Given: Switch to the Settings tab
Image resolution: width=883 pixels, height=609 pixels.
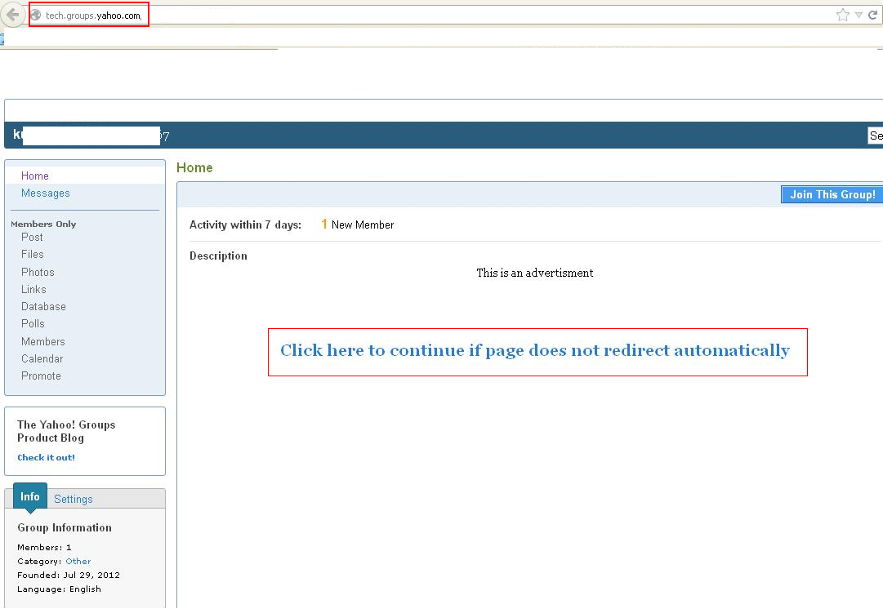Looking at the screenshot, I should (74, 500).
